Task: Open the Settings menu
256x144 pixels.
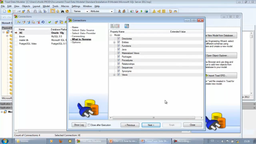Action: click(76, 6)
